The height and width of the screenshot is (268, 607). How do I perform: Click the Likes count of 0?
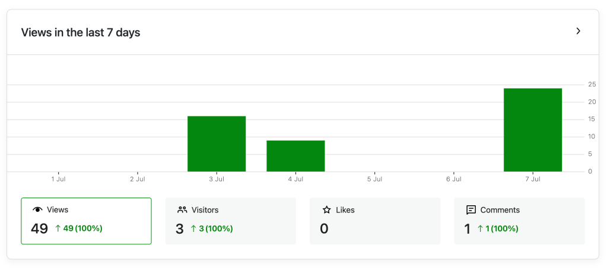(x=324, y=228)
